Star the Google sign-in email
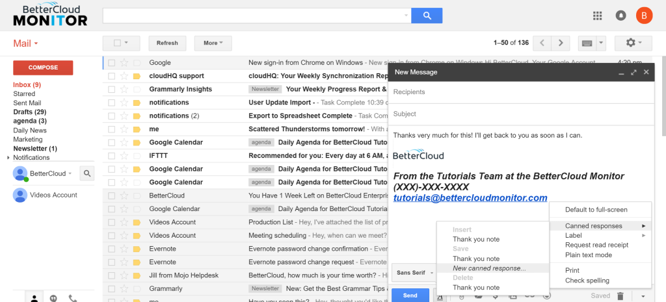The image size is (666, 302). click(x=124, y=63)
